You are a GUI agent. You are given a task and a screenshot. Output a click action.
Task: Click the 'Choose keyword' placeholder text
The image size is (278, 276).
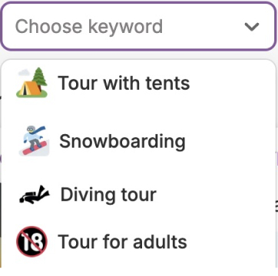(x=89, y=27)
